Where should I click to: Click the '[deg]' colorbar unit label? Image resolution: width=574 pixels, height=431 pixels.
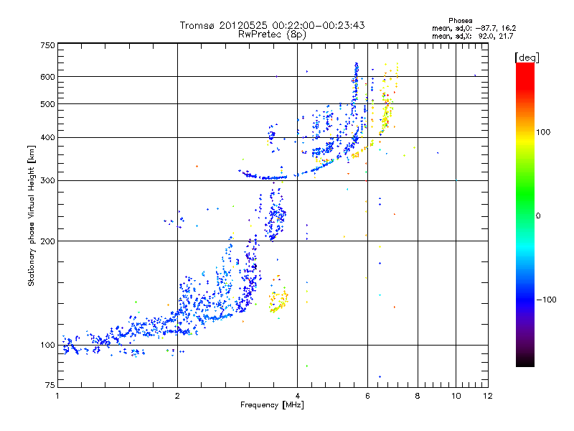pos(527,57)
